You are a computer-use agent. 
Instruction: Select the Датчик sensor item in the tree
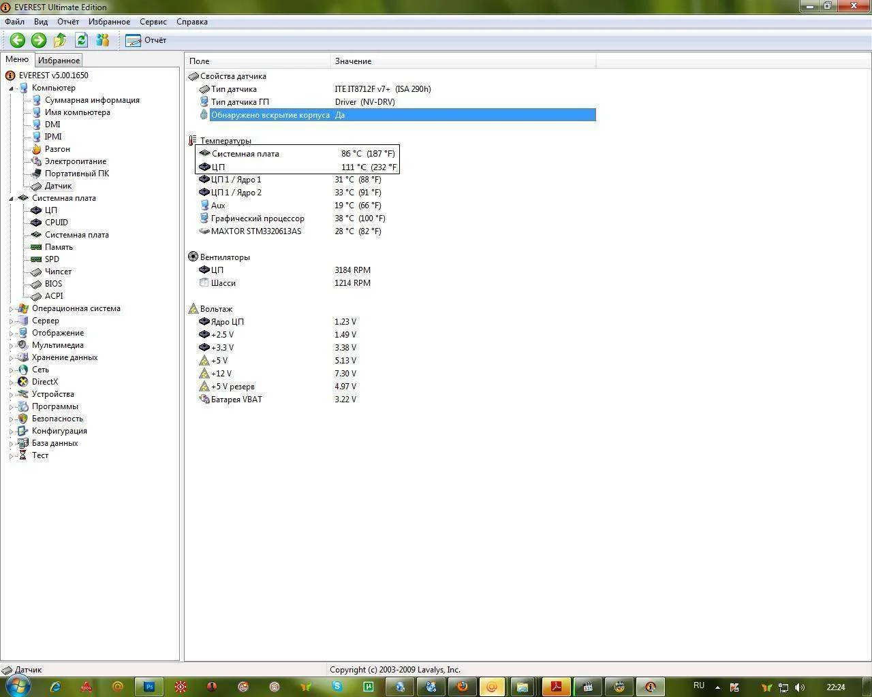point(58,186)
